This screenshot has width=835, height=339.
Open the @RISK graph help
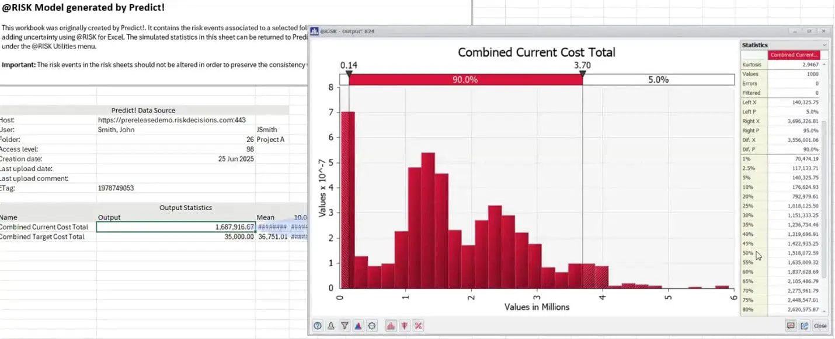pos(317,326)
